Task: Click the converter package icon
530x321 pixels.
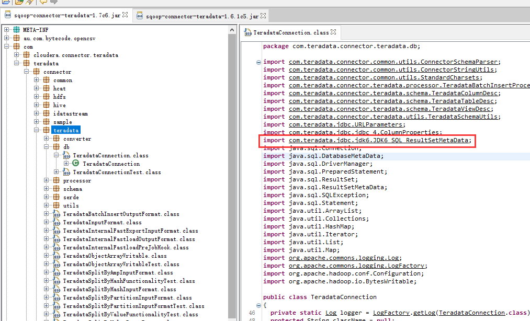Action: [57, 139]
